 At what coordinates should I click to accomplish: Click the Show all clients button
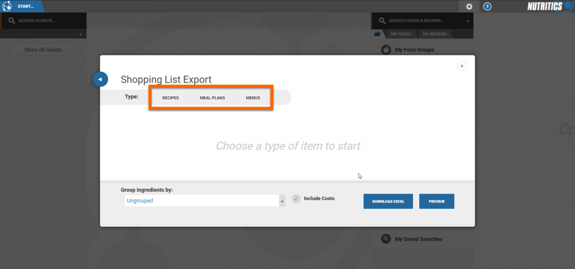click(43, 50)
